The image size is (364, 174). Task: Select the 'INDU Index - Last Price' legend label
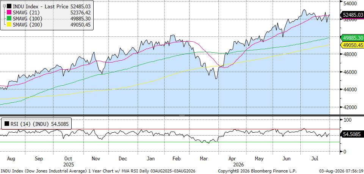click(41, 6)
